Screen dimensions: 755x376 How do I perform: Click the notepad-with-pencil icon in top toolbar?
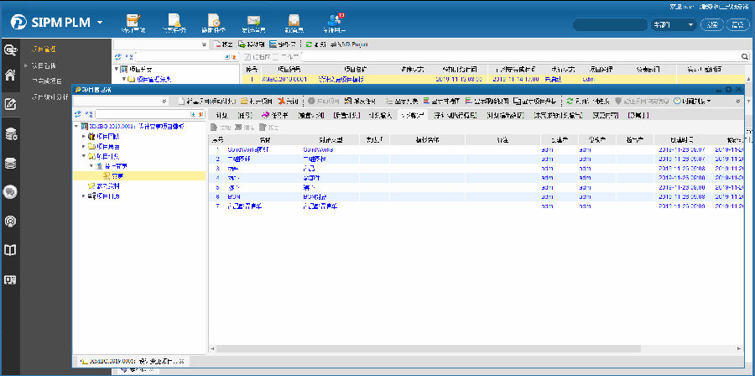[133, 21]
